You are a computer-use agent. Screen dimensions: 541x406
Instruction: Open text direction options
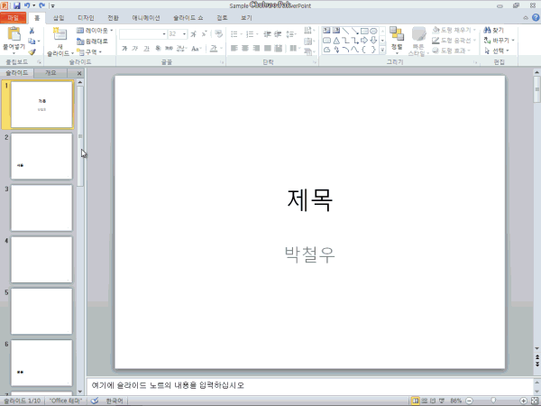[x=308, y=31]
